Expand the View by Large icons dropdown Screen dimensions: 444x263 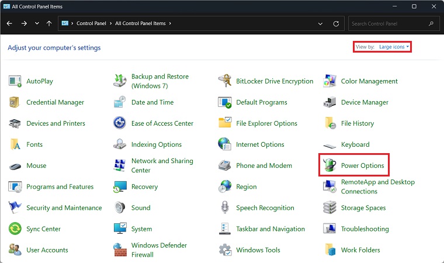pyautogui.click(x=394, y=47)
